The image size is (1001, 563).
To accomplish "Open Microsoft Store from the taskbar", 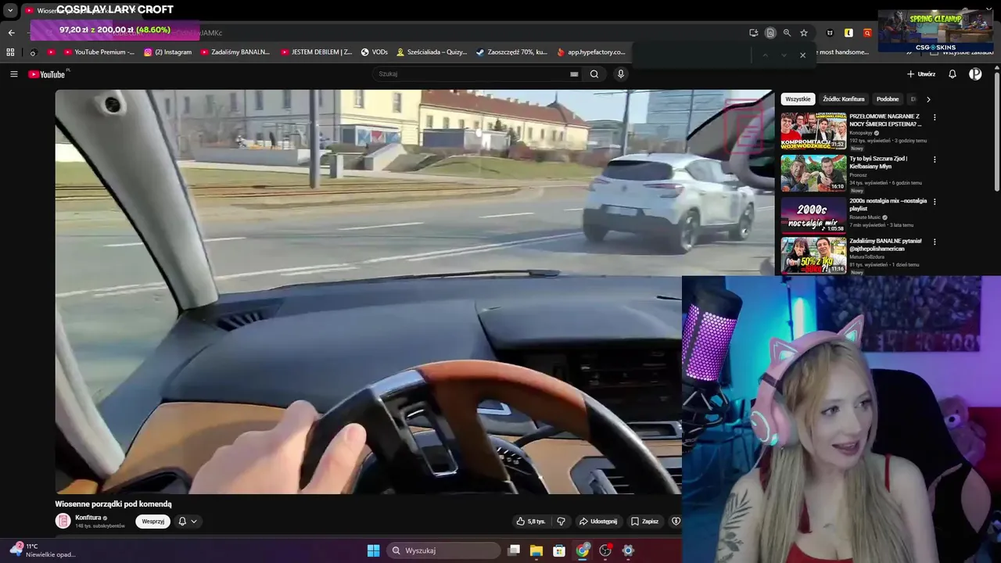I will [559, 550].
